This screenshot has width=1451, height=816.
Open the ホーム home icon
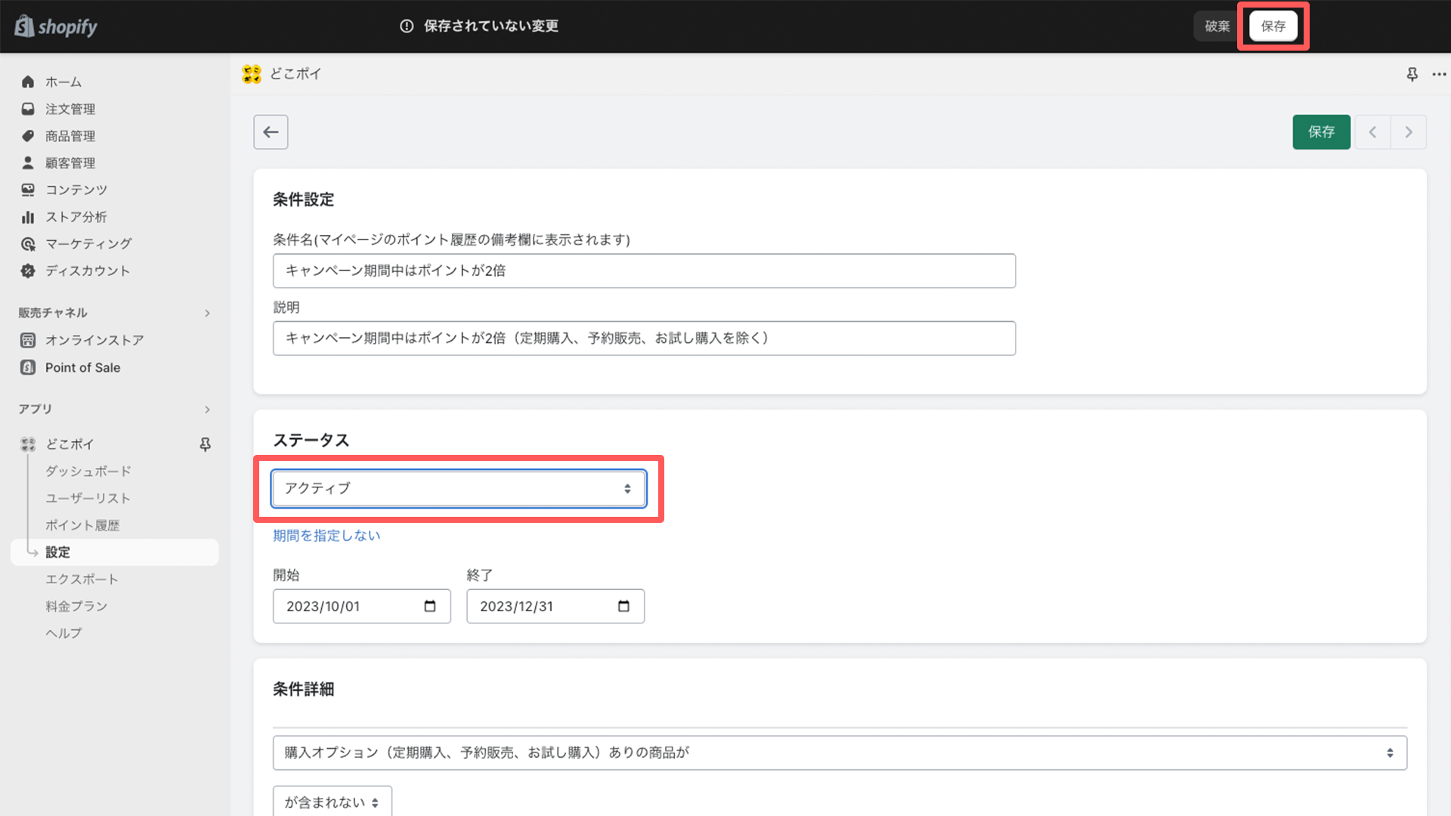click(28, 82)
